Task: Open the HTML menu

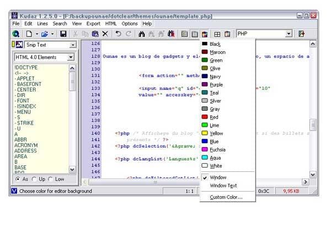Action: tap(111, 24)
